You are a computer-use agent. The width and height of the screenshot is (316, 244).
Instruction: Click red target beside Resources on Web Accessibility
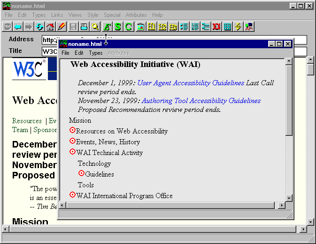coord(72,131)
